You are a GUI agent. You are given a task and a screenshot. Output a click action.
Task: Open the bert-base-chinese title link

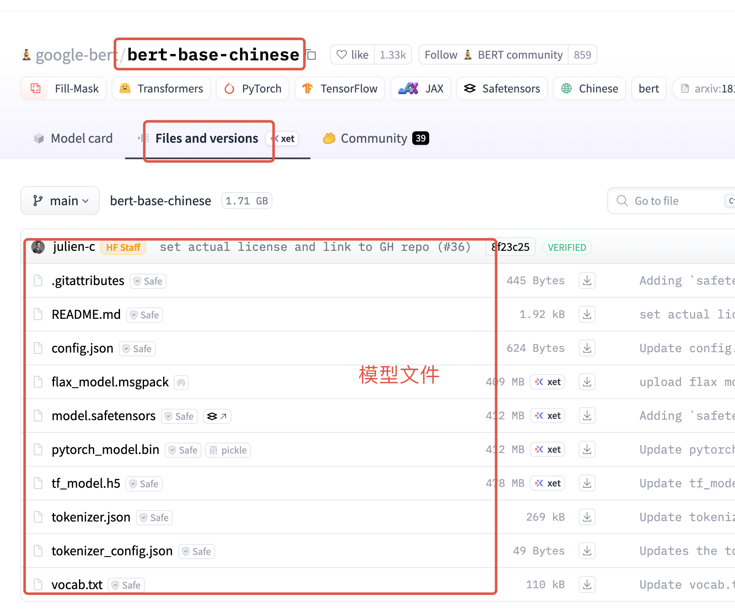(x=213, y=55)
